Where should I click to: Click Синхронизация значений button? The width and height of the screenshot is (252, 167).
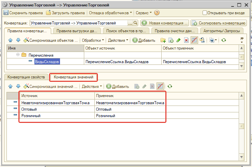(x=50, y=87)
